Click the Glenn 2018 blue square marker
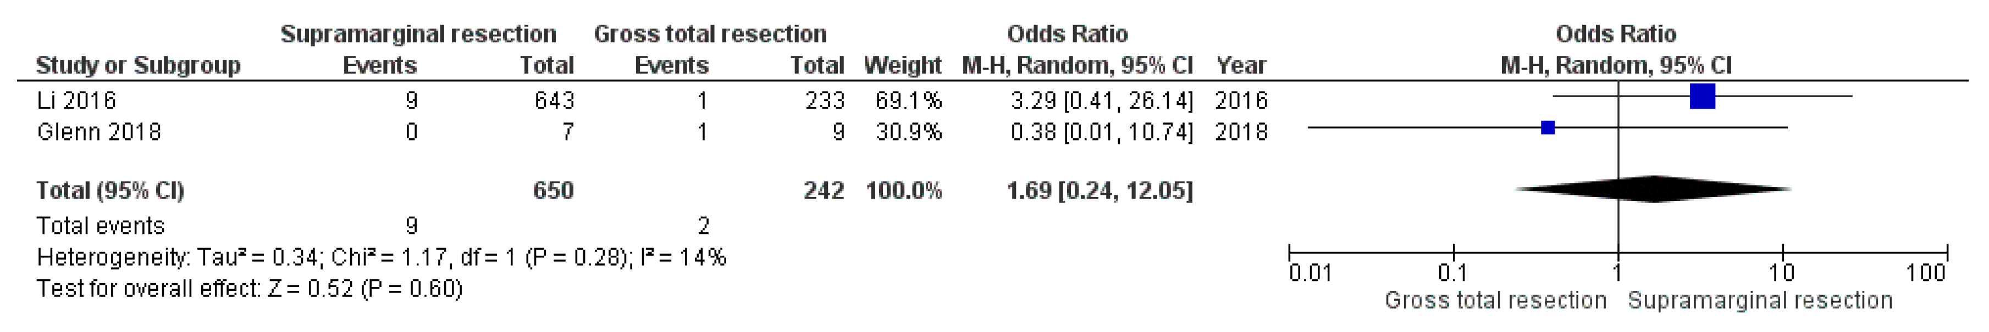Screen dimensions: 1989x332 [x=1548, y=128]
